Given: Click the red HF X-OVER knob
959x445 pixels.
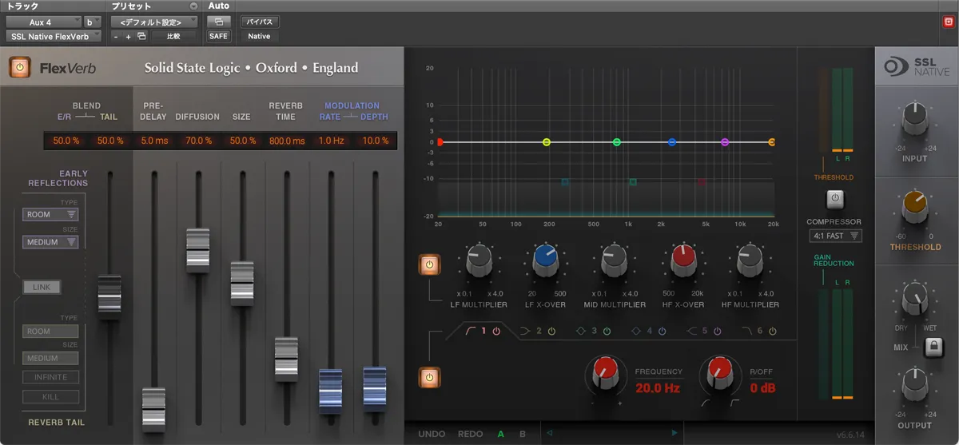Looking at the screenshot, I should [683, 259].
